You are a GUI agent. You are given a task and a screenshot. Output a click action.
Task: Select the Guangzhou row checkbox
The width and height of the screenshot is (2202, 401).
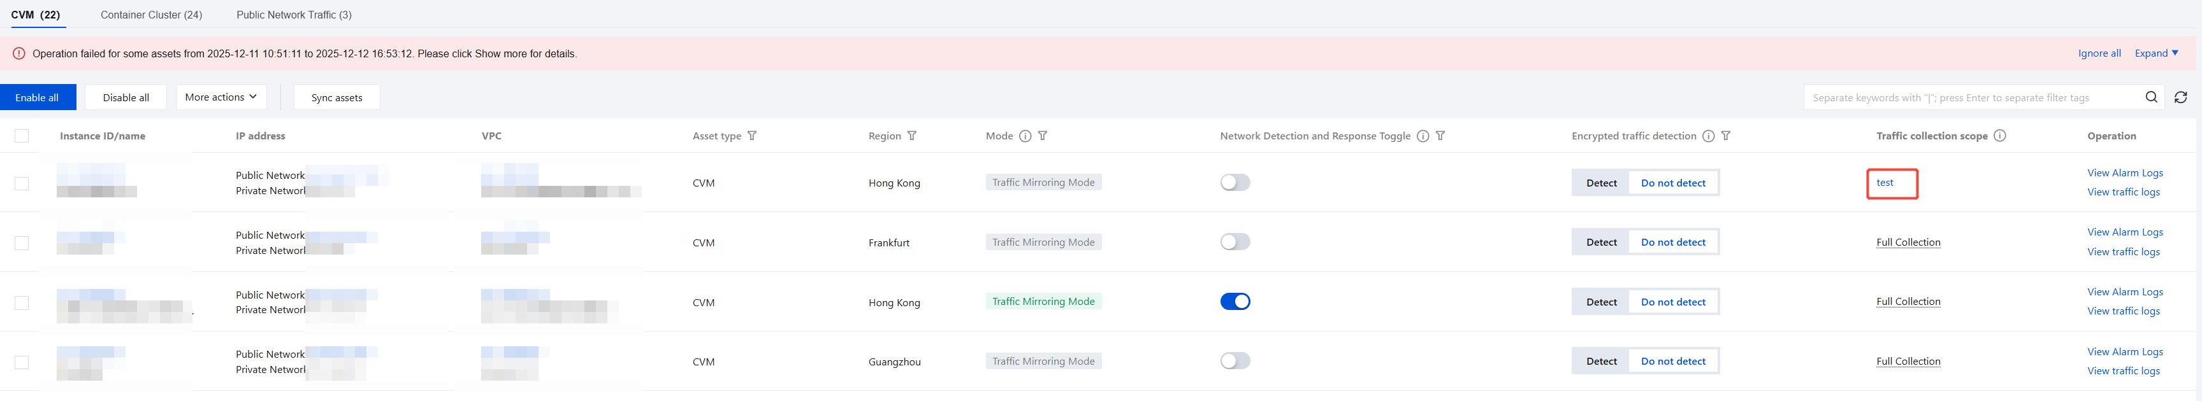(x=22, y=362)
